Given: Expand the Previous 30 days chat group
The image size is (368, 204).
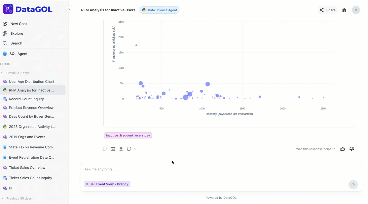Looking at the screenshot, I should point(3,198).
